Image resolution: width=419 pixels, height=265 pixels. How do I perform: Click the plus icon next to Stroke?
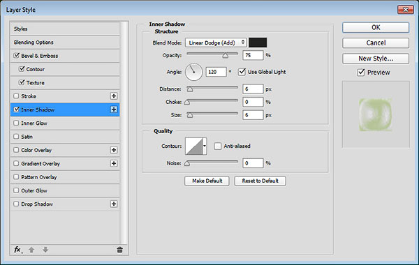tap(114, 96)
